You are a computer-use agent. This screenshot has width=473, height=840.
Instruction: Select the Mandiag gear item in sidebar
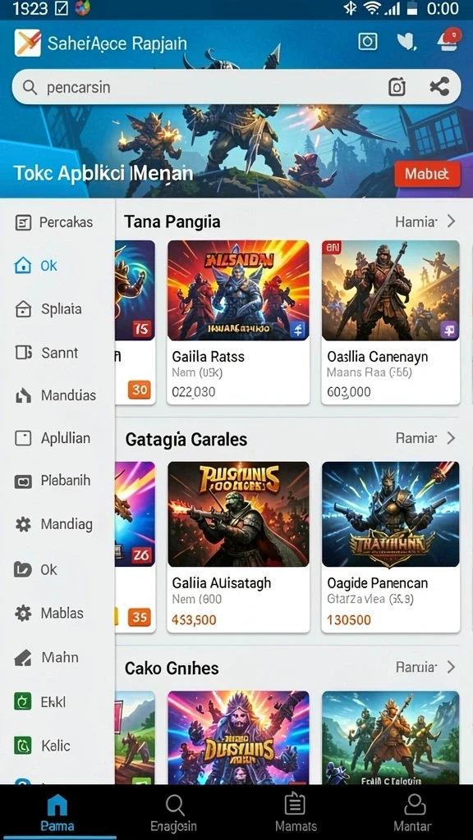coord(53,524)
